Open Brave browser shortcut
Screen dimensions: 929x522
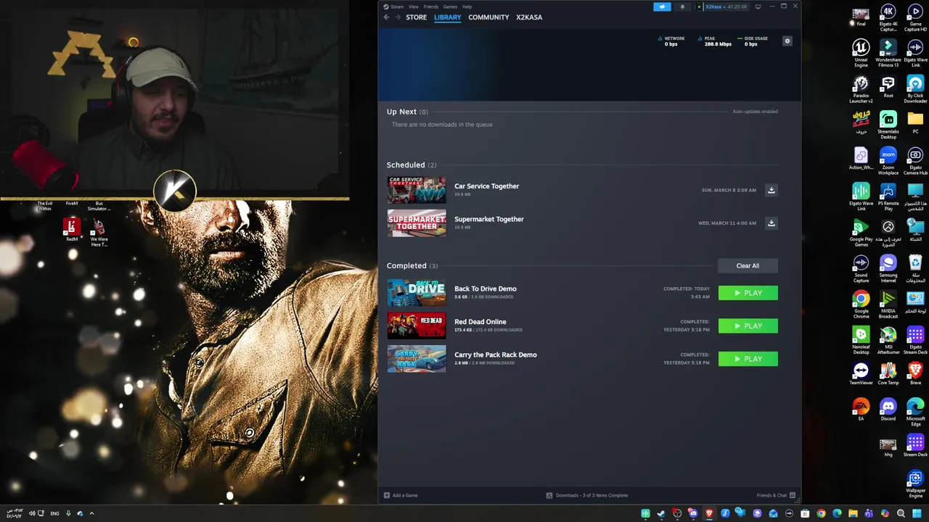(x=915, y=373)
